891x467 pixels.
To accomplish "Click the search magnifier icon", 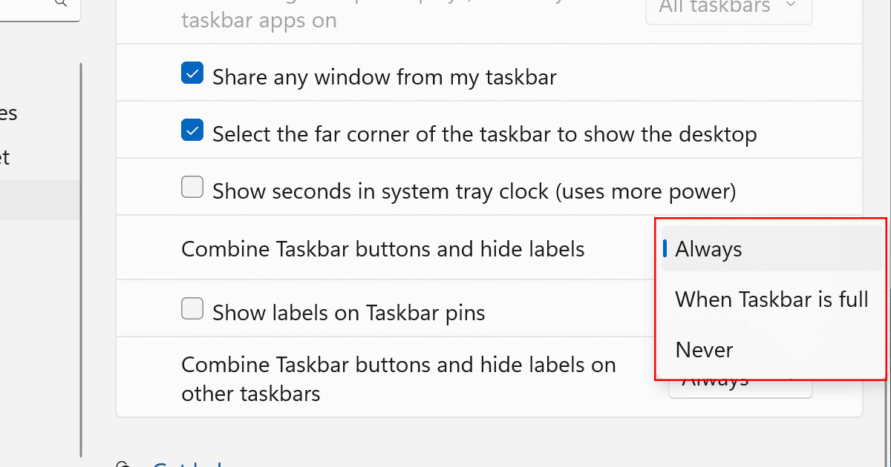I will pyautogui.click(x=61, y=3).
